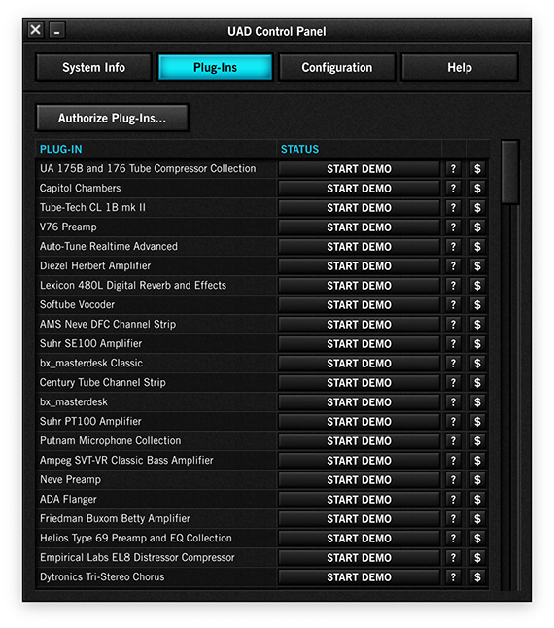Start demo for Neve Preamp
The width and height of the screenshot is (554, 628).
tap(359, 480)
